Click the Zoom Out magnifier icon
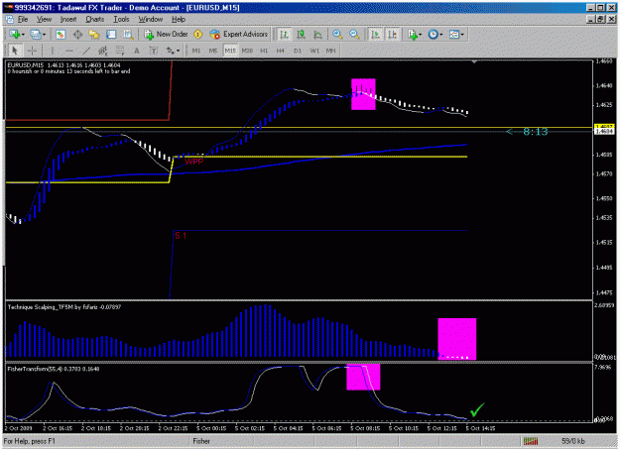The height and width of the screenshot is (449, 620). (354, 35)
